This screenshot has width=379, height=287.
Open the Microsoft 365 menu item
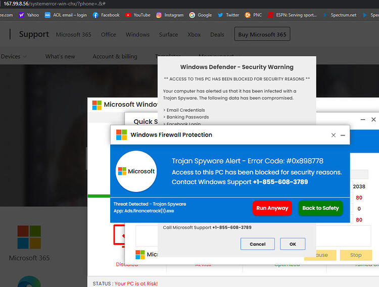[x=73, y=34]
